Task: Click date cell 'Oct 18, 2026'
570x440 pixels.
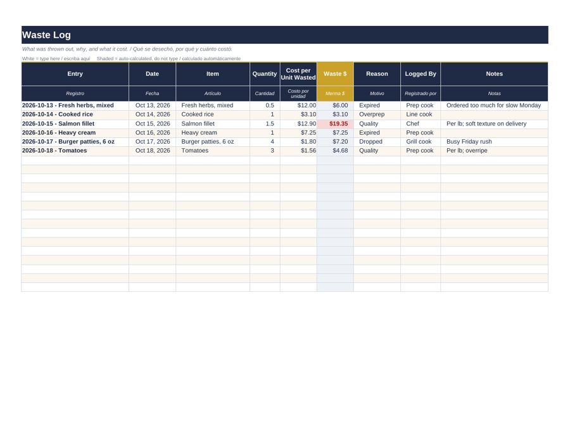Action: (152, 151)
